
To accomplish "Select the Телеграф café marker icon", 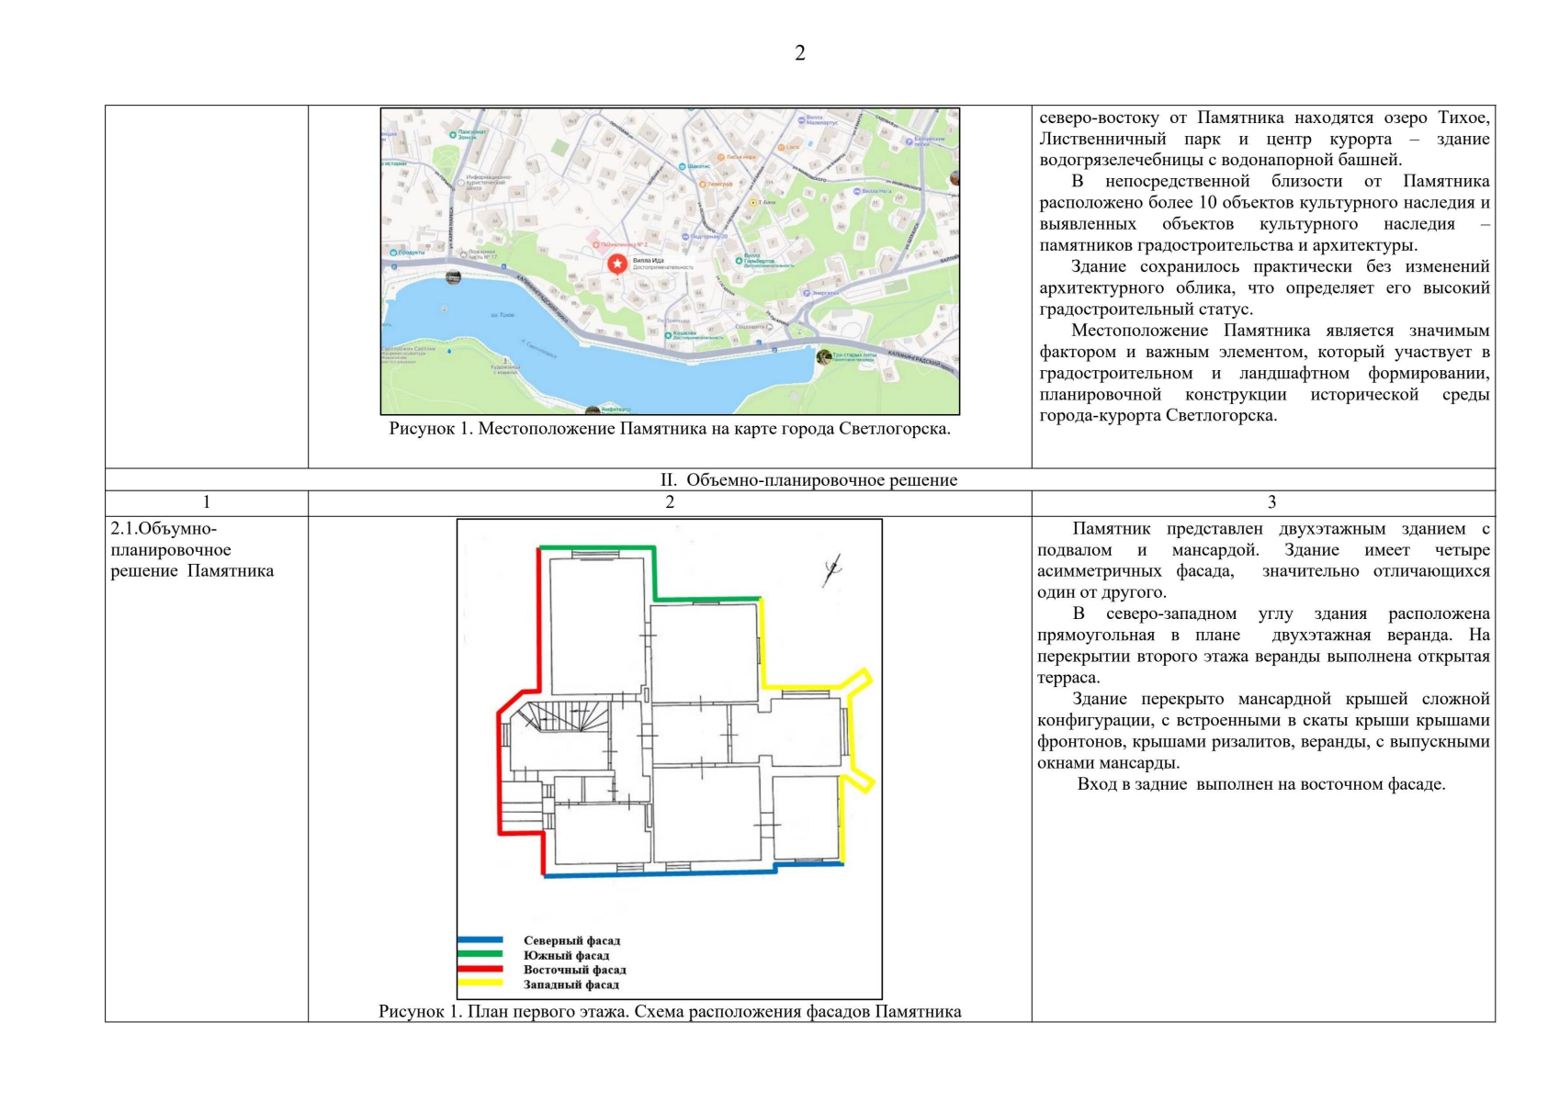I will (702, 184).
